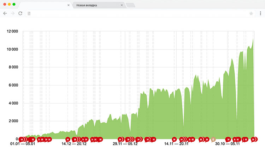
Task: Bookmark this page with the star icon
Action: pyautogui.click(x=251, y=13)
